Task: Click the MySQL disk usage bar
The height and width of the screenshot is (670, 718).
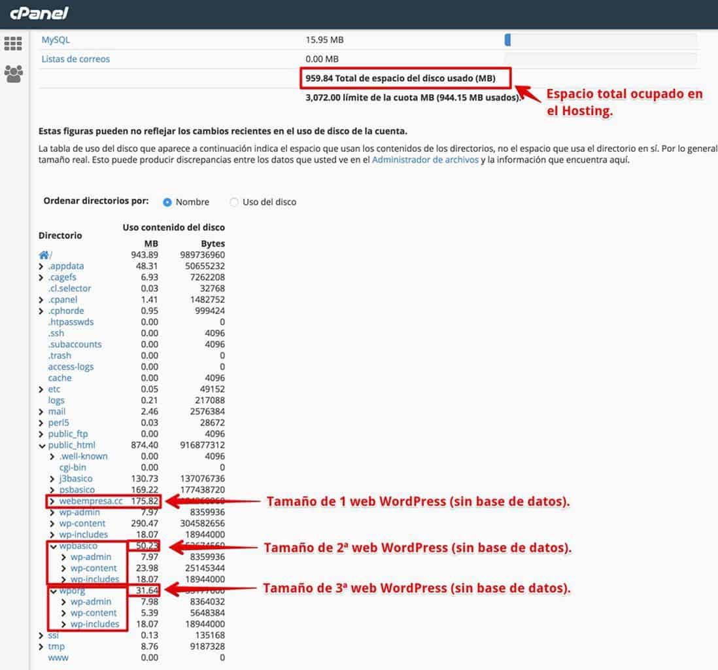Action: pos(600,40)
